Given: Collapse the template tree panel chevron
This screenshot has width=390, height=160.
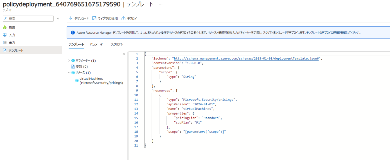Looking at the screenshot, I should point(124,54).
